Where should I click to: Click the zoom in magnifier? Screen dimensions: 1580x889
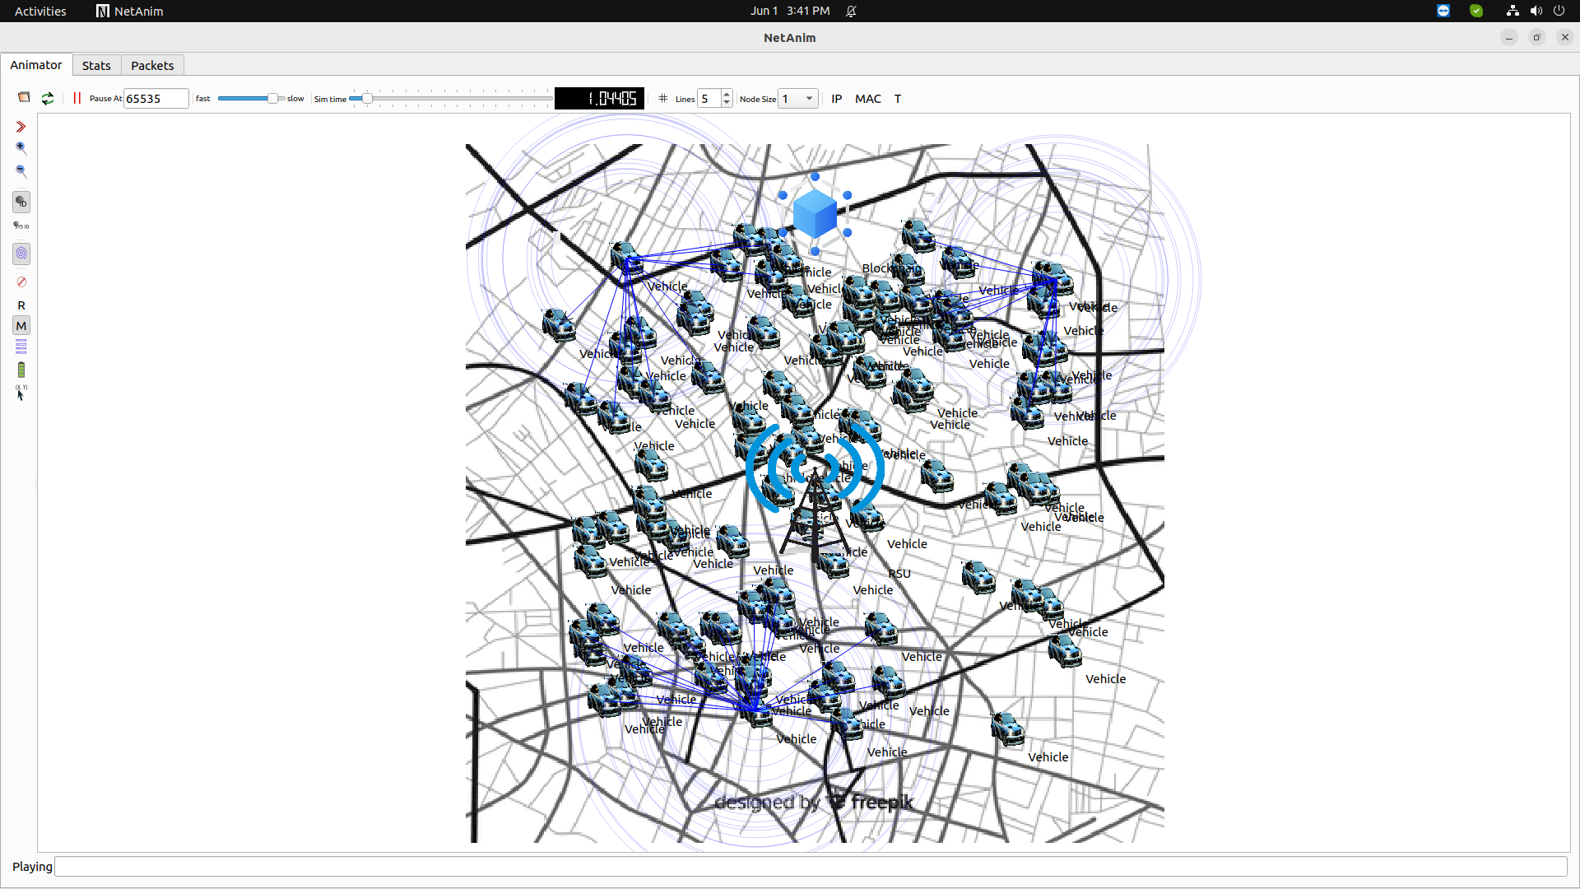pyautogui.click(x=21, y=148)
